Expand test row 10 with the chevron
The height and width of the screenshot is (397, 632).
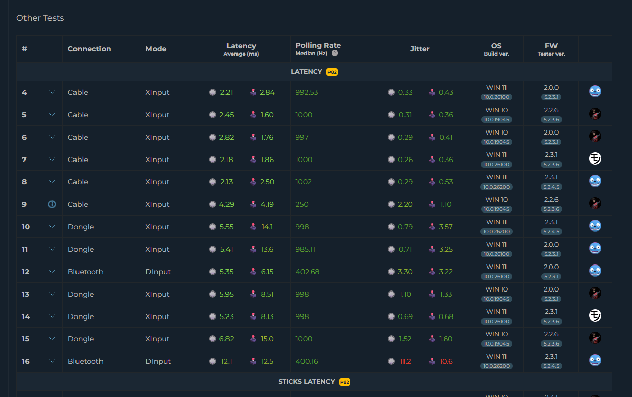[52, 227]
